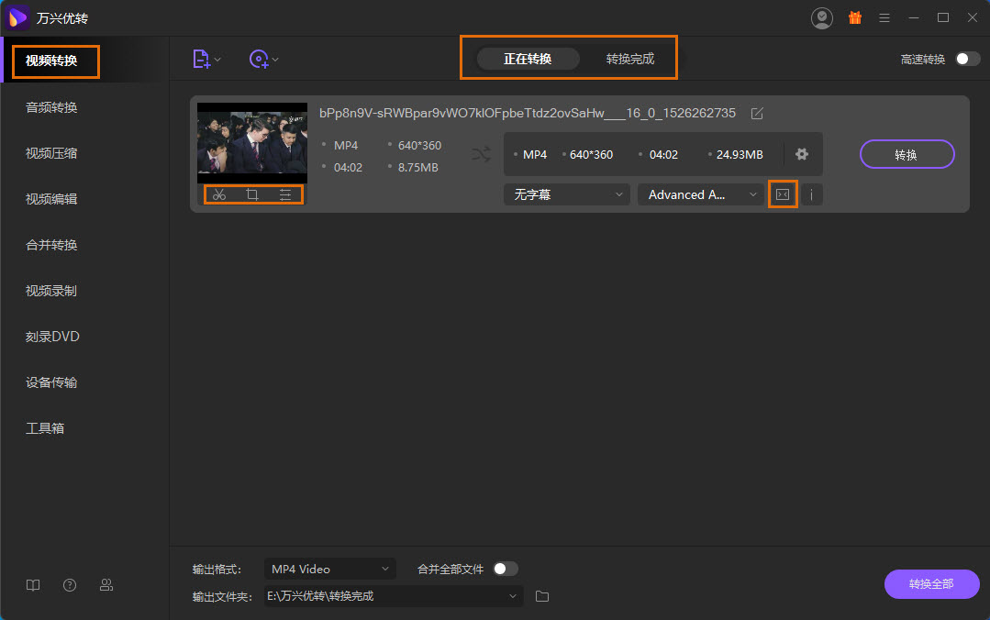Screen dimensions: 990x620
Task: Open effects adjustment sliders icon
Action: click(x=285, y=194)
